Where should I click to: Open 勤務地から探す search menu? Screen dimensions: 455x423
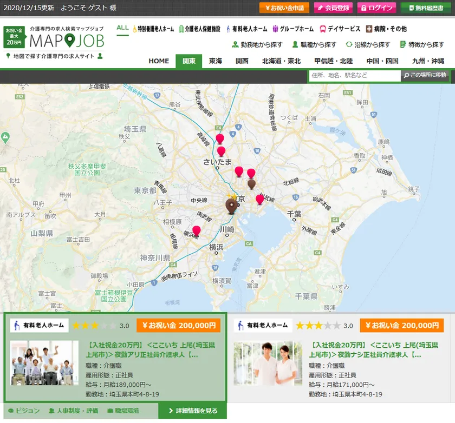pyautogui.click(x=258, y=44)
